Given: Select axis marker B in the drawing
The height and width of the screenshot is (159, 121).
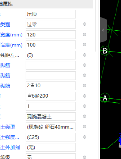Looking at the screenshot, I should 105,51.
